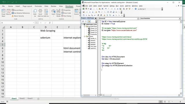Toggle Design Mode in Excel ribbon
Screen dimensions: 185x104
click(58, 13)
